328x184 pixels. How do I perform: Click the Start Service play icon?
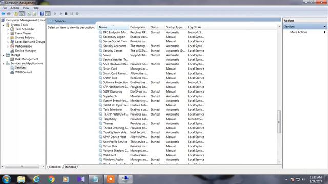click(55, 14)
